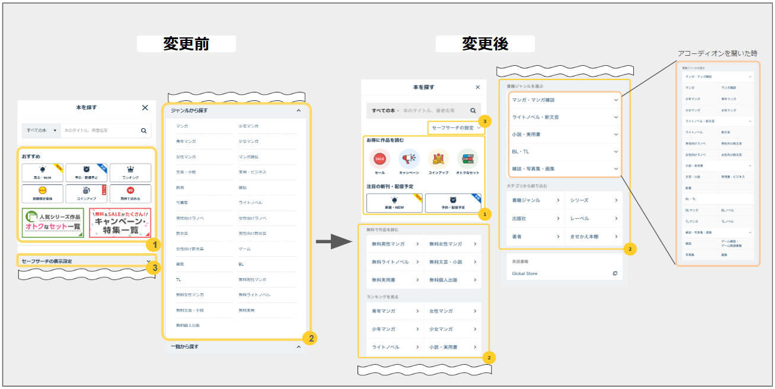Expand the マンガ・マンガ雑誌 accordion
The image size is (775, 389).
[564, 100]
